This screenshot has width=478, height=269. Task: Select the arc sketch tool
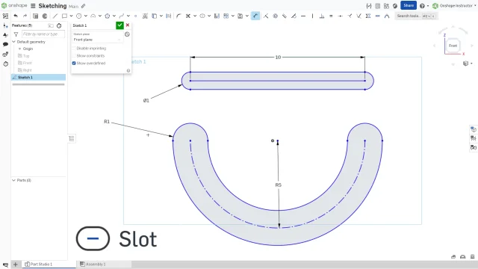(x=93, y=16)
